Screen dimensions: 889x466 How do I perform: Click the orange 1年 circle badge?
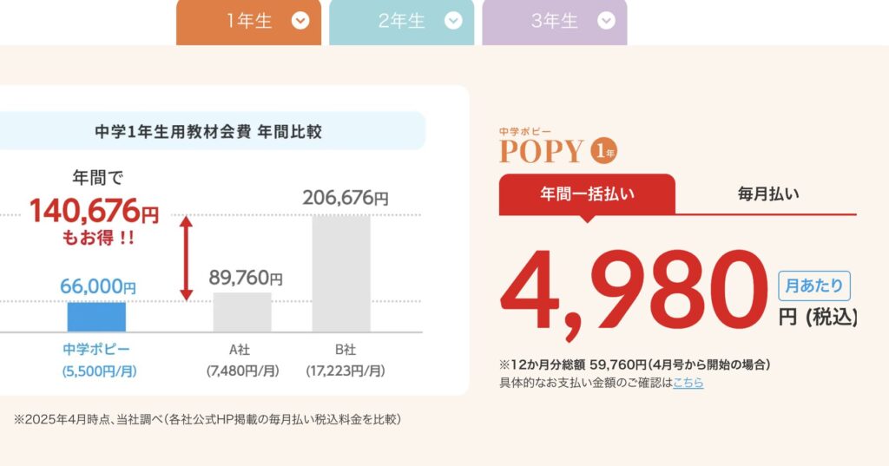pyautogui.click(x=603, y=152)
